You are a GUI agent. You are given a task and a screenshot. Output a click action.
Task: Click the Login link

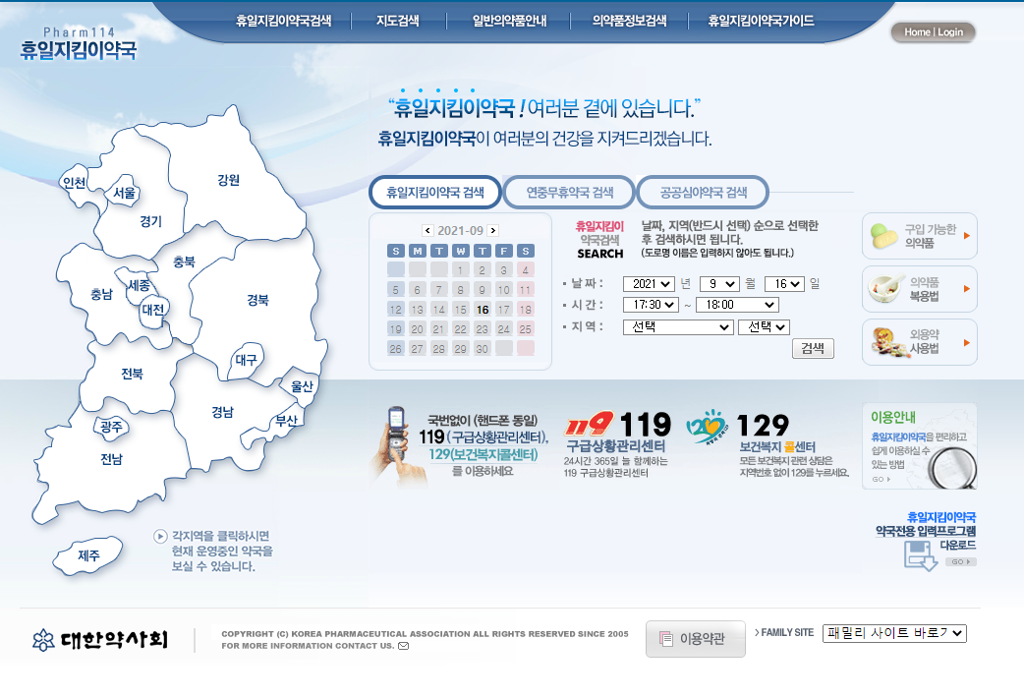tap(950, 32)
